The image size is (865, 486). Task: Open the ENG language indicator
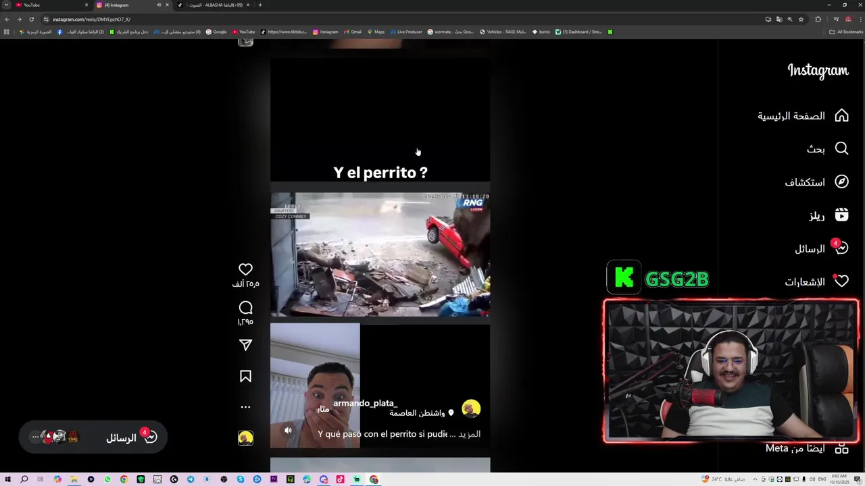(x=822, y=479)
